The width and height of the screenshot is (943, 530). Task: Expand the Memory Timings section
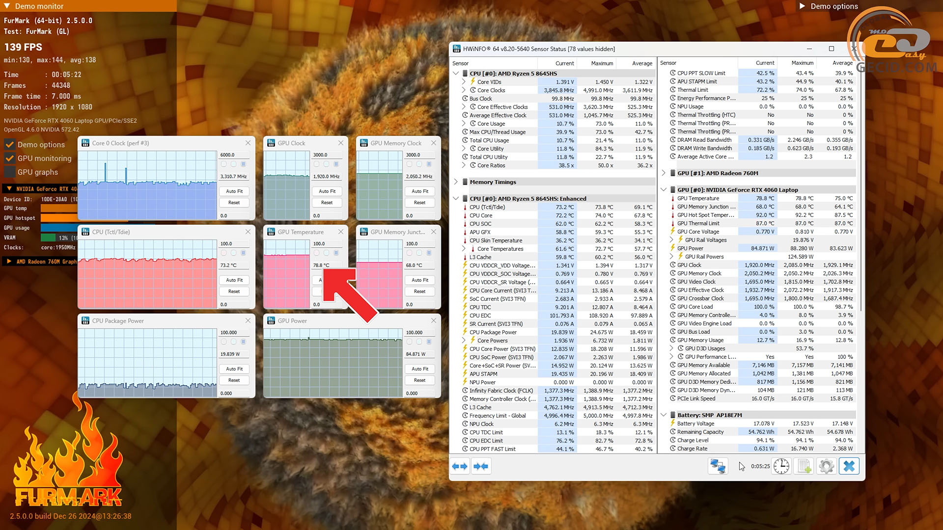456,182
